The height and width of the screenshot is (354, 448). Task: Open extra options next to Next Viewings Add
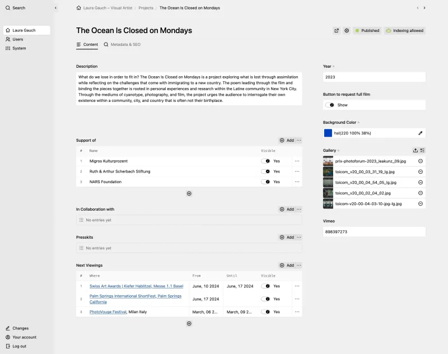tap(298, 265)
